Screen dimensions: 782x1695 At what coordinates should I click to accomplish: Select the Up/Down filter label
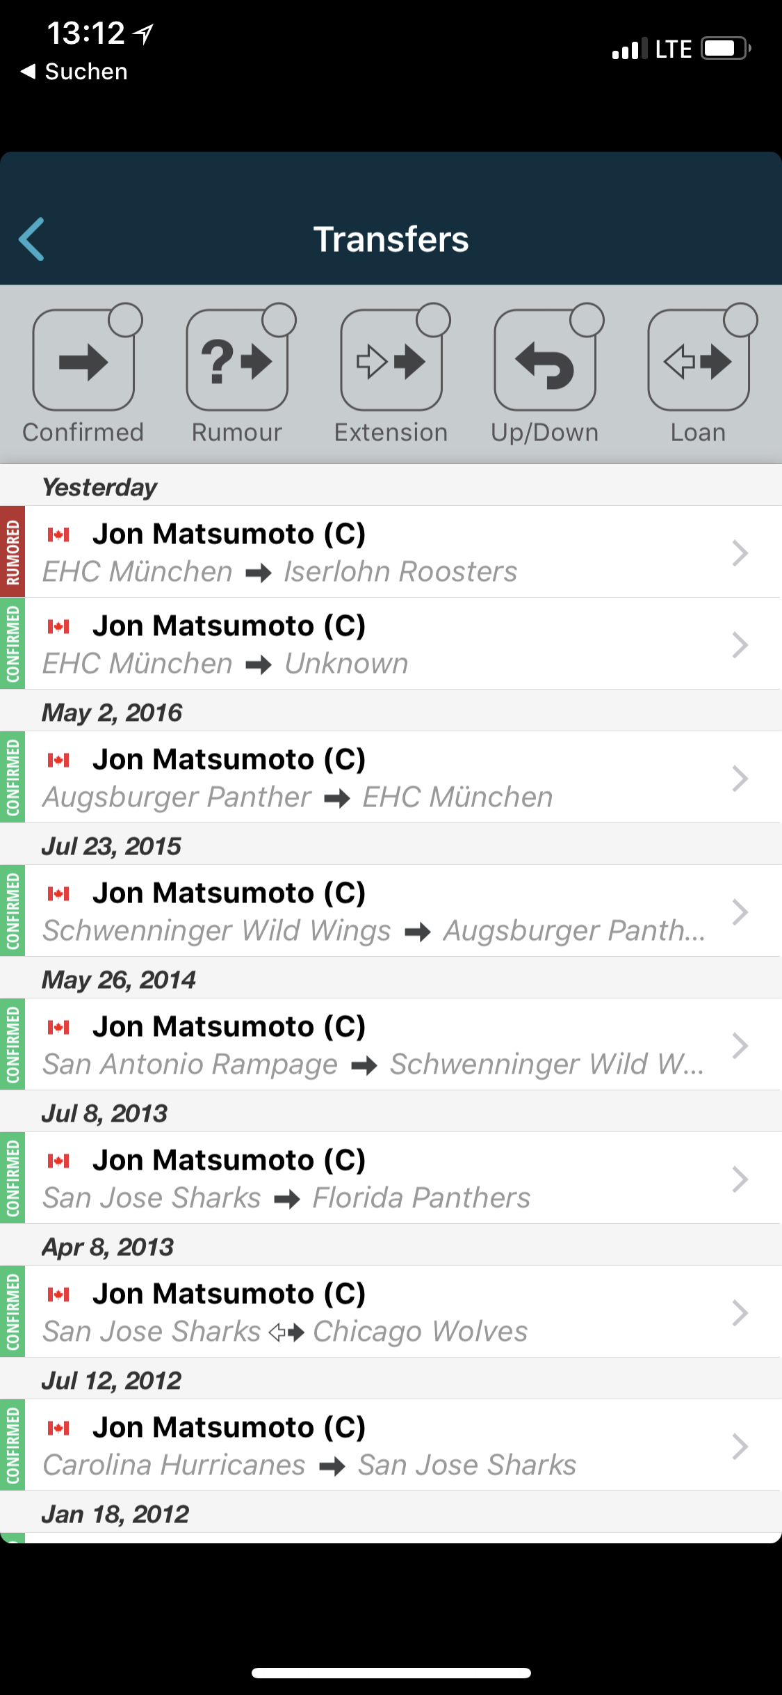tap(545, 433)
